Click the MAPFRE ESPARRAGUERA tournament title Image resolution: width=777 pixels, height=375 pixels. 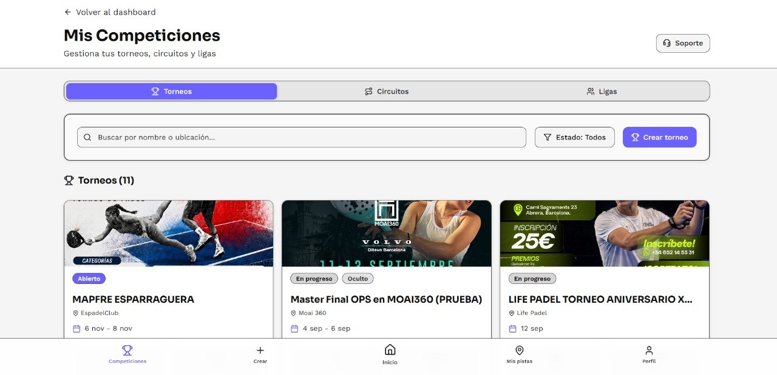pyautogui.click(x=134, y=299)
